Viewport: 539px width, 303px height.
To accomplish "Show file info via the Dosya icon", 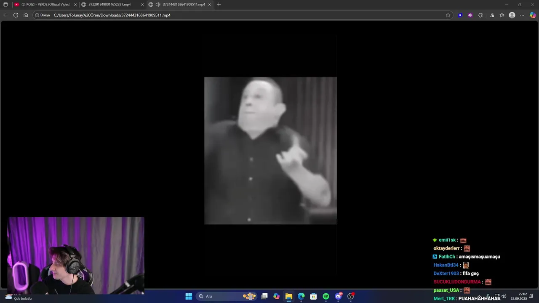I will coord(42,15).
